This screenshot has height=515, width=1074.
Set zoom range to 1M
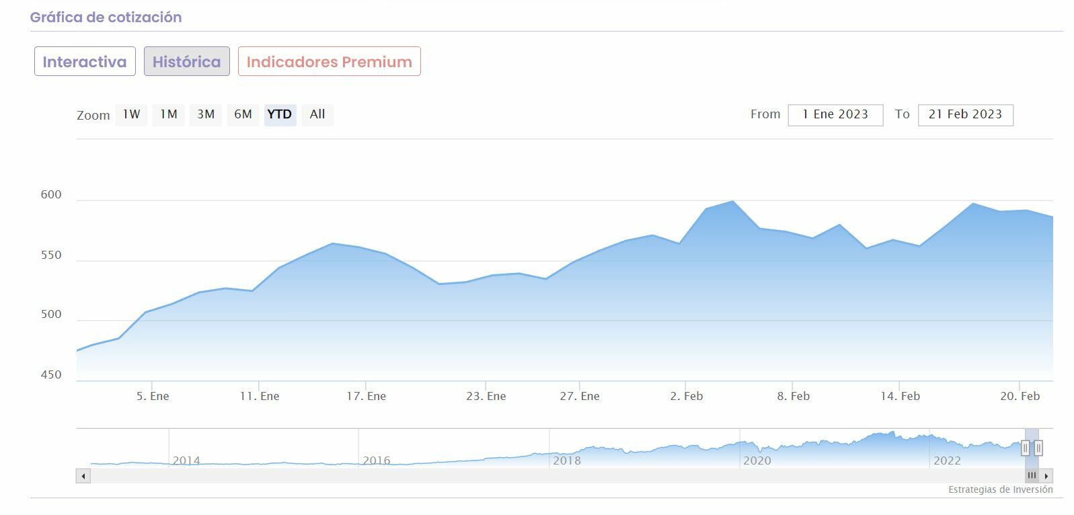(168, 115)
